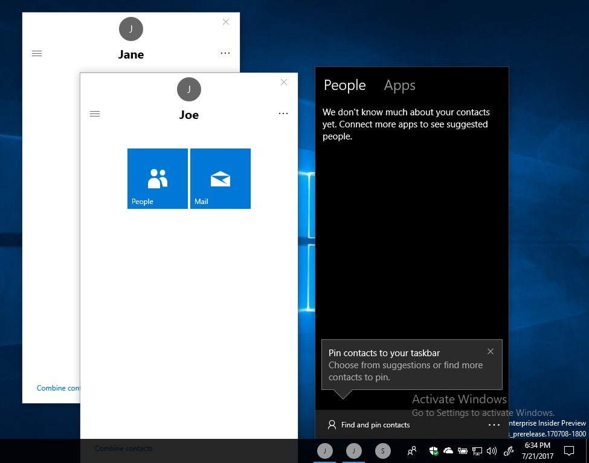Viewport: 589px width, 463px height.
Task: Open the network tray icon
Action: 477,451
